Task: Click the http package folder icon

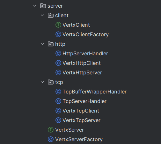Action: [x=51, y=44]
